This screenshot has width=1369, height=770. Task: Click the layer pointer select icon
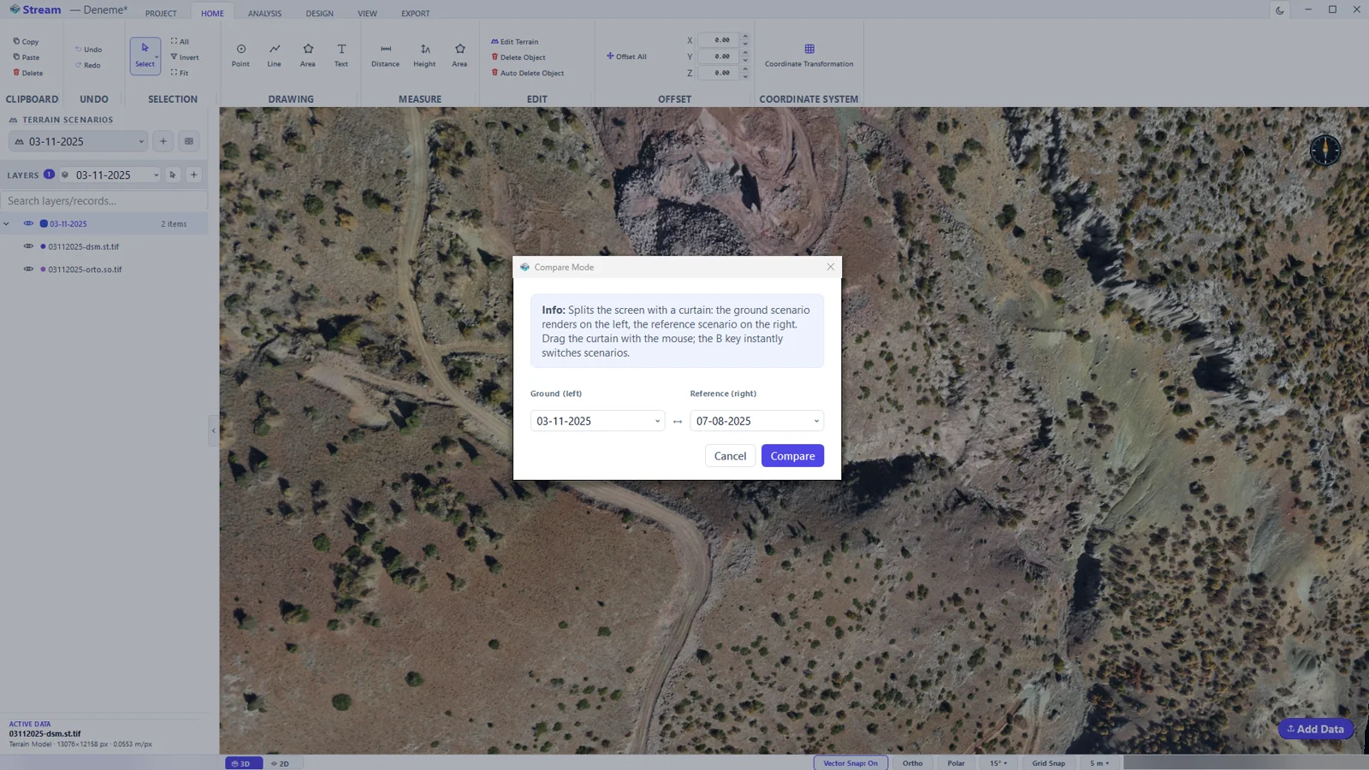[173, 175]
